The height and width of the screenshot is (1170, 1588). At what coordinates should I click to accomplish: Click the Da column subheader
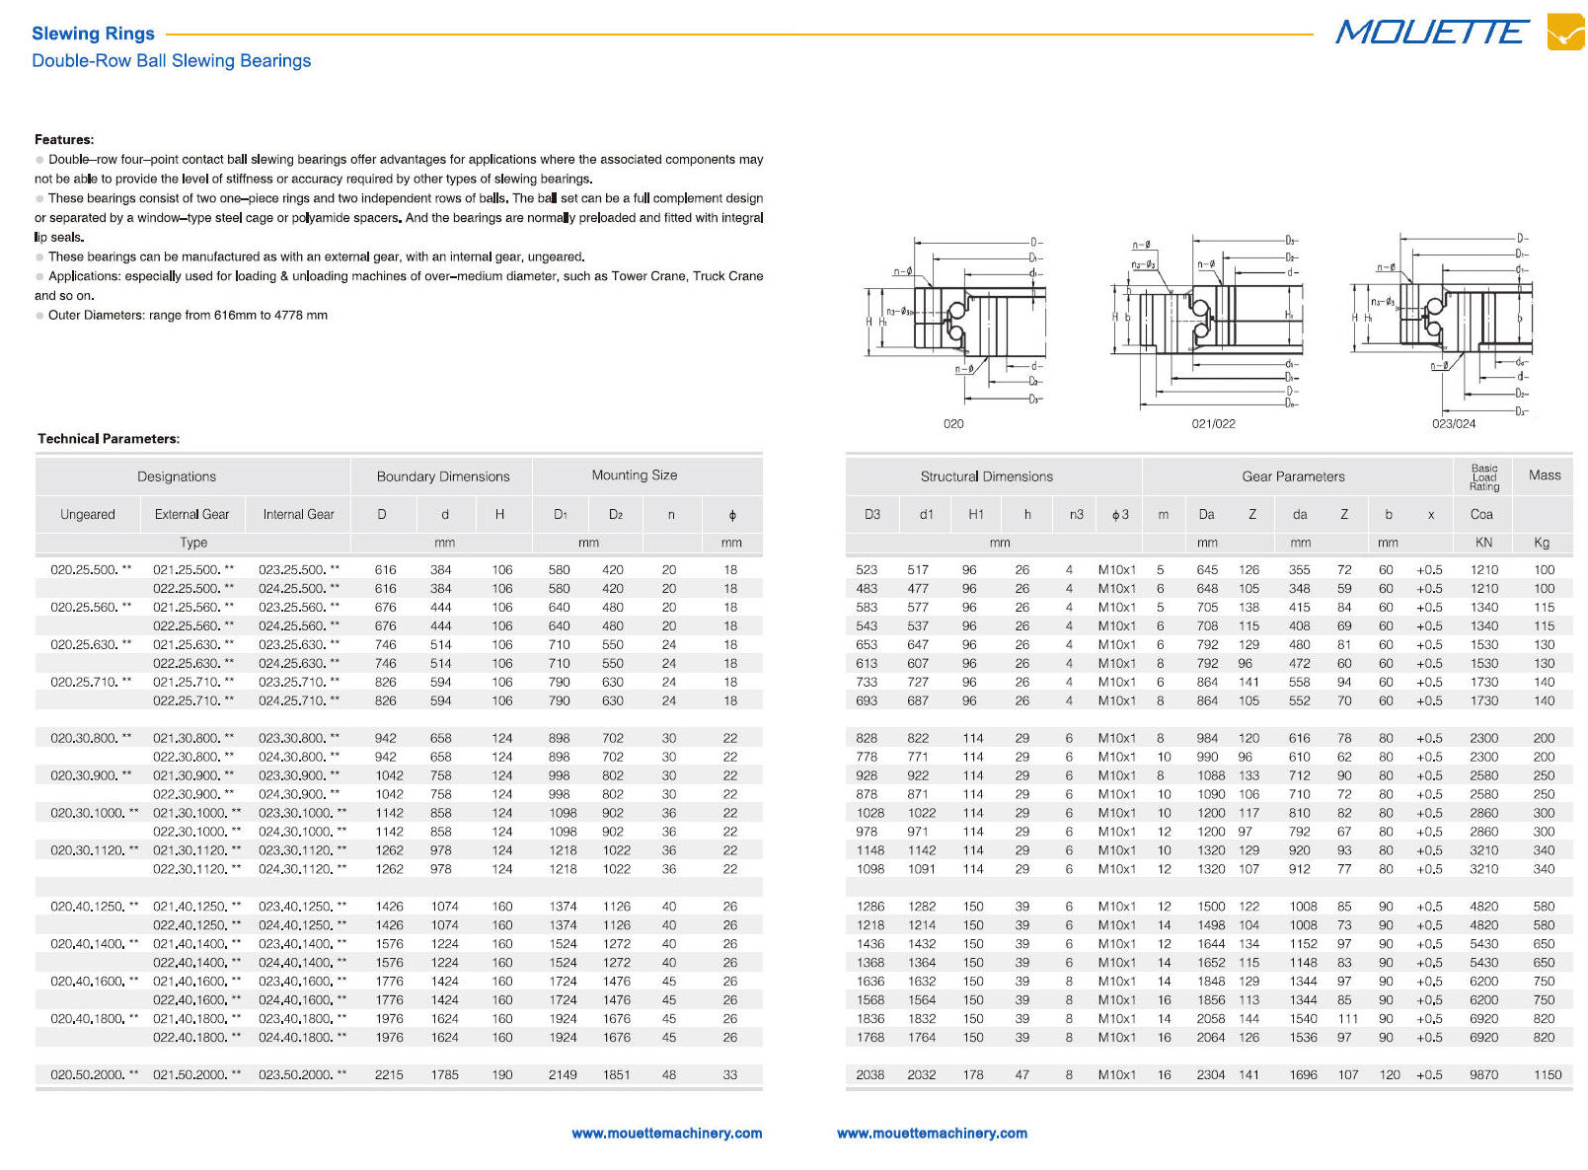pyautogui.click(x=1206, y=515)
